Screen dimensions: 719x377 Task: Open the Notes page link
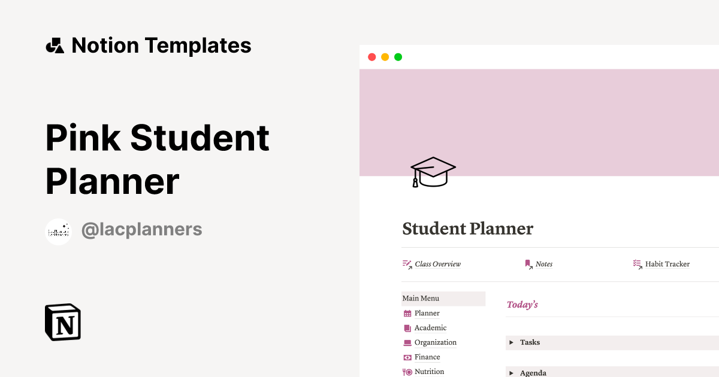point(543,264)
